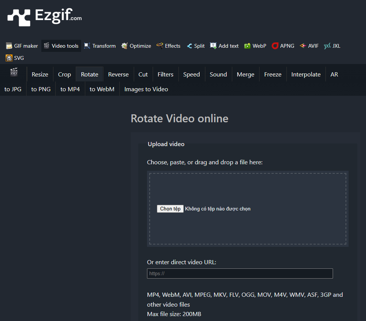Click the Rotate Video online heading
The height and width of the screenshot is (321, 366).
point(179,118)
